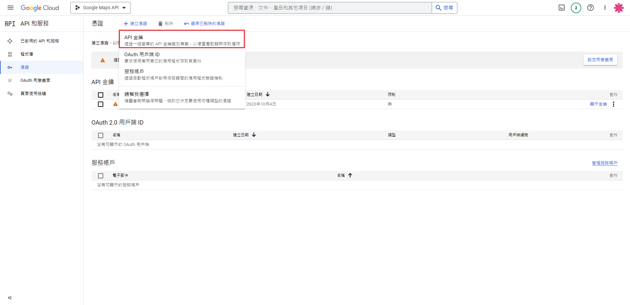Expand the Google Maps API project selector
Image resolution: width=630 pixels, height=305 pixels.
(101, 8)
